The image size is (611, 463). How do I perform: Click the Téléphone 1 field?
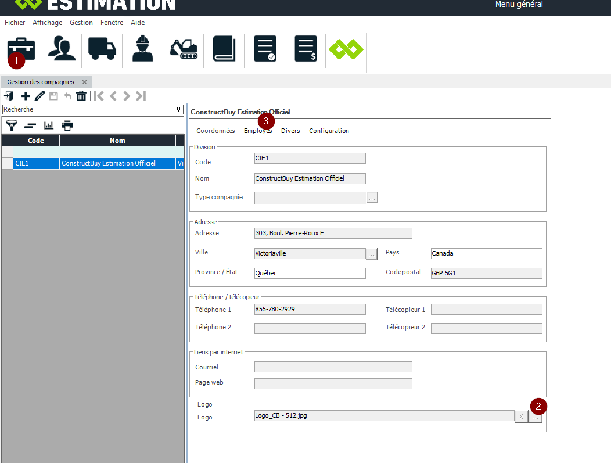310,310
